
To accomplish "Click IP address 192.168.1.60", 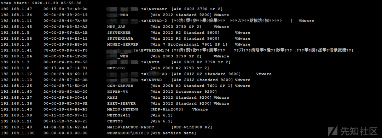I will pyautogui.click(x=16, y=92).
